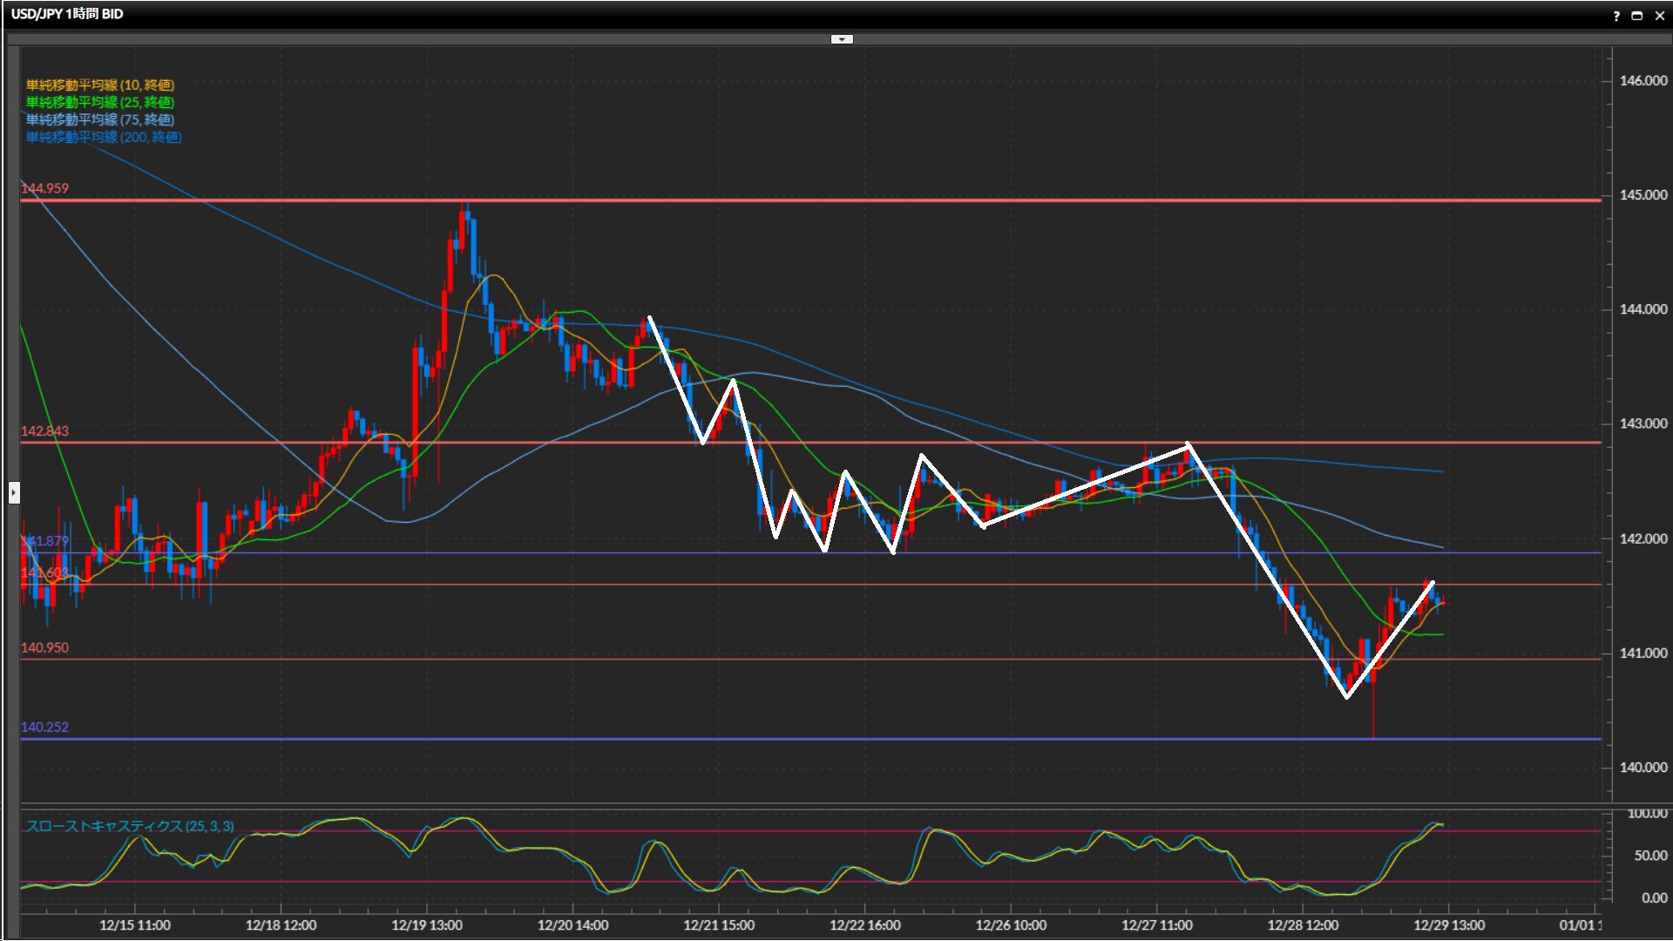Expand the top toolbar dropdown arrow
Viewport: 1673px width, 941px height.
click(x=842, y=39)
